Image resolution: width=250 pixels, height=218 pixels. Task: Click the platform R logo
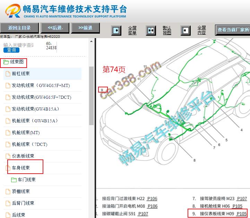(13, 11)
